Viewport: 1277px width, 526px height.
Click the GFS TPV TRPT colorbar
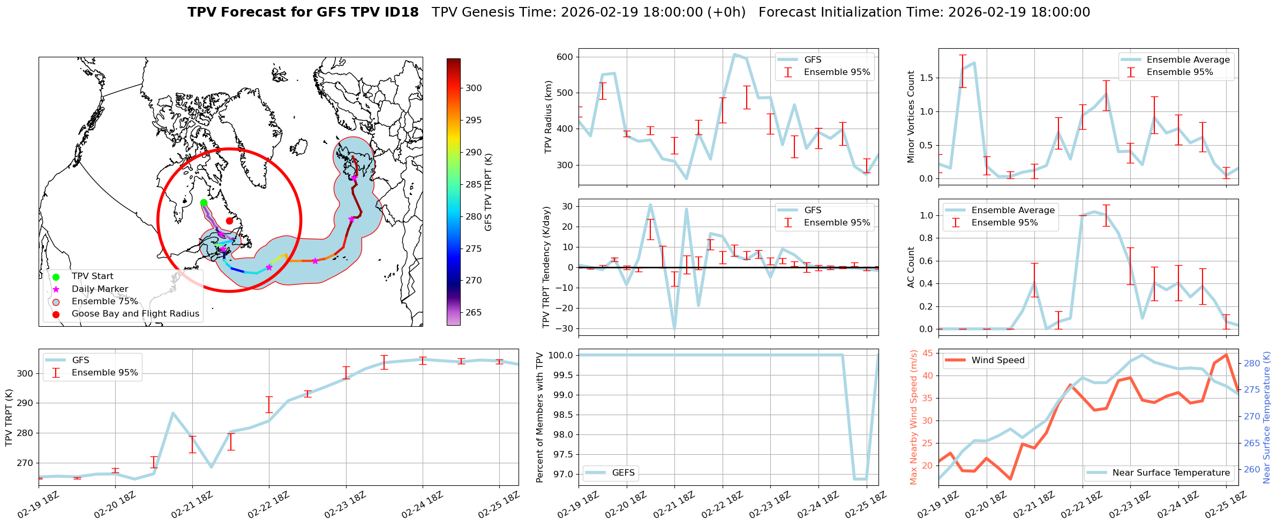point(453,192)
